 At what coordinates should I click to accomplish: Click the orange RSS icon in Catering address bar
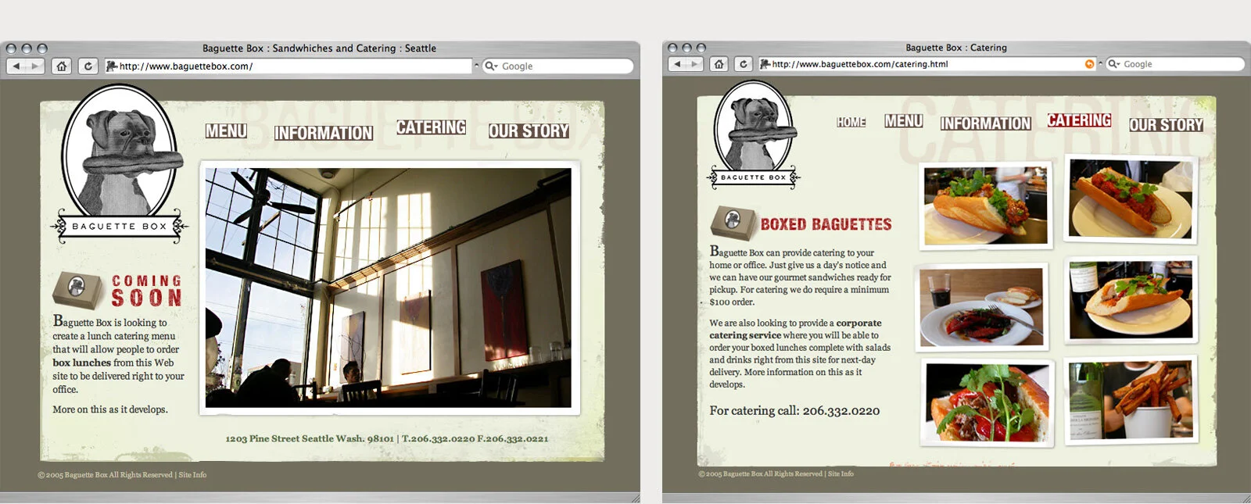[x=1089, y=64]
